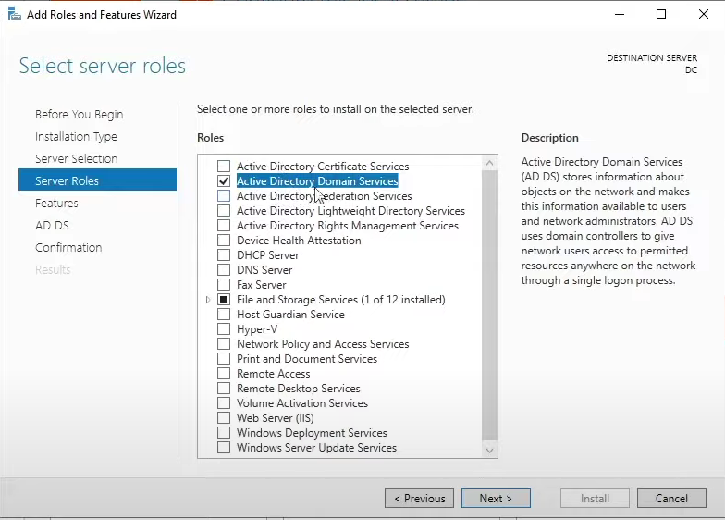Select the Hyper-V role label

[257, 329]
